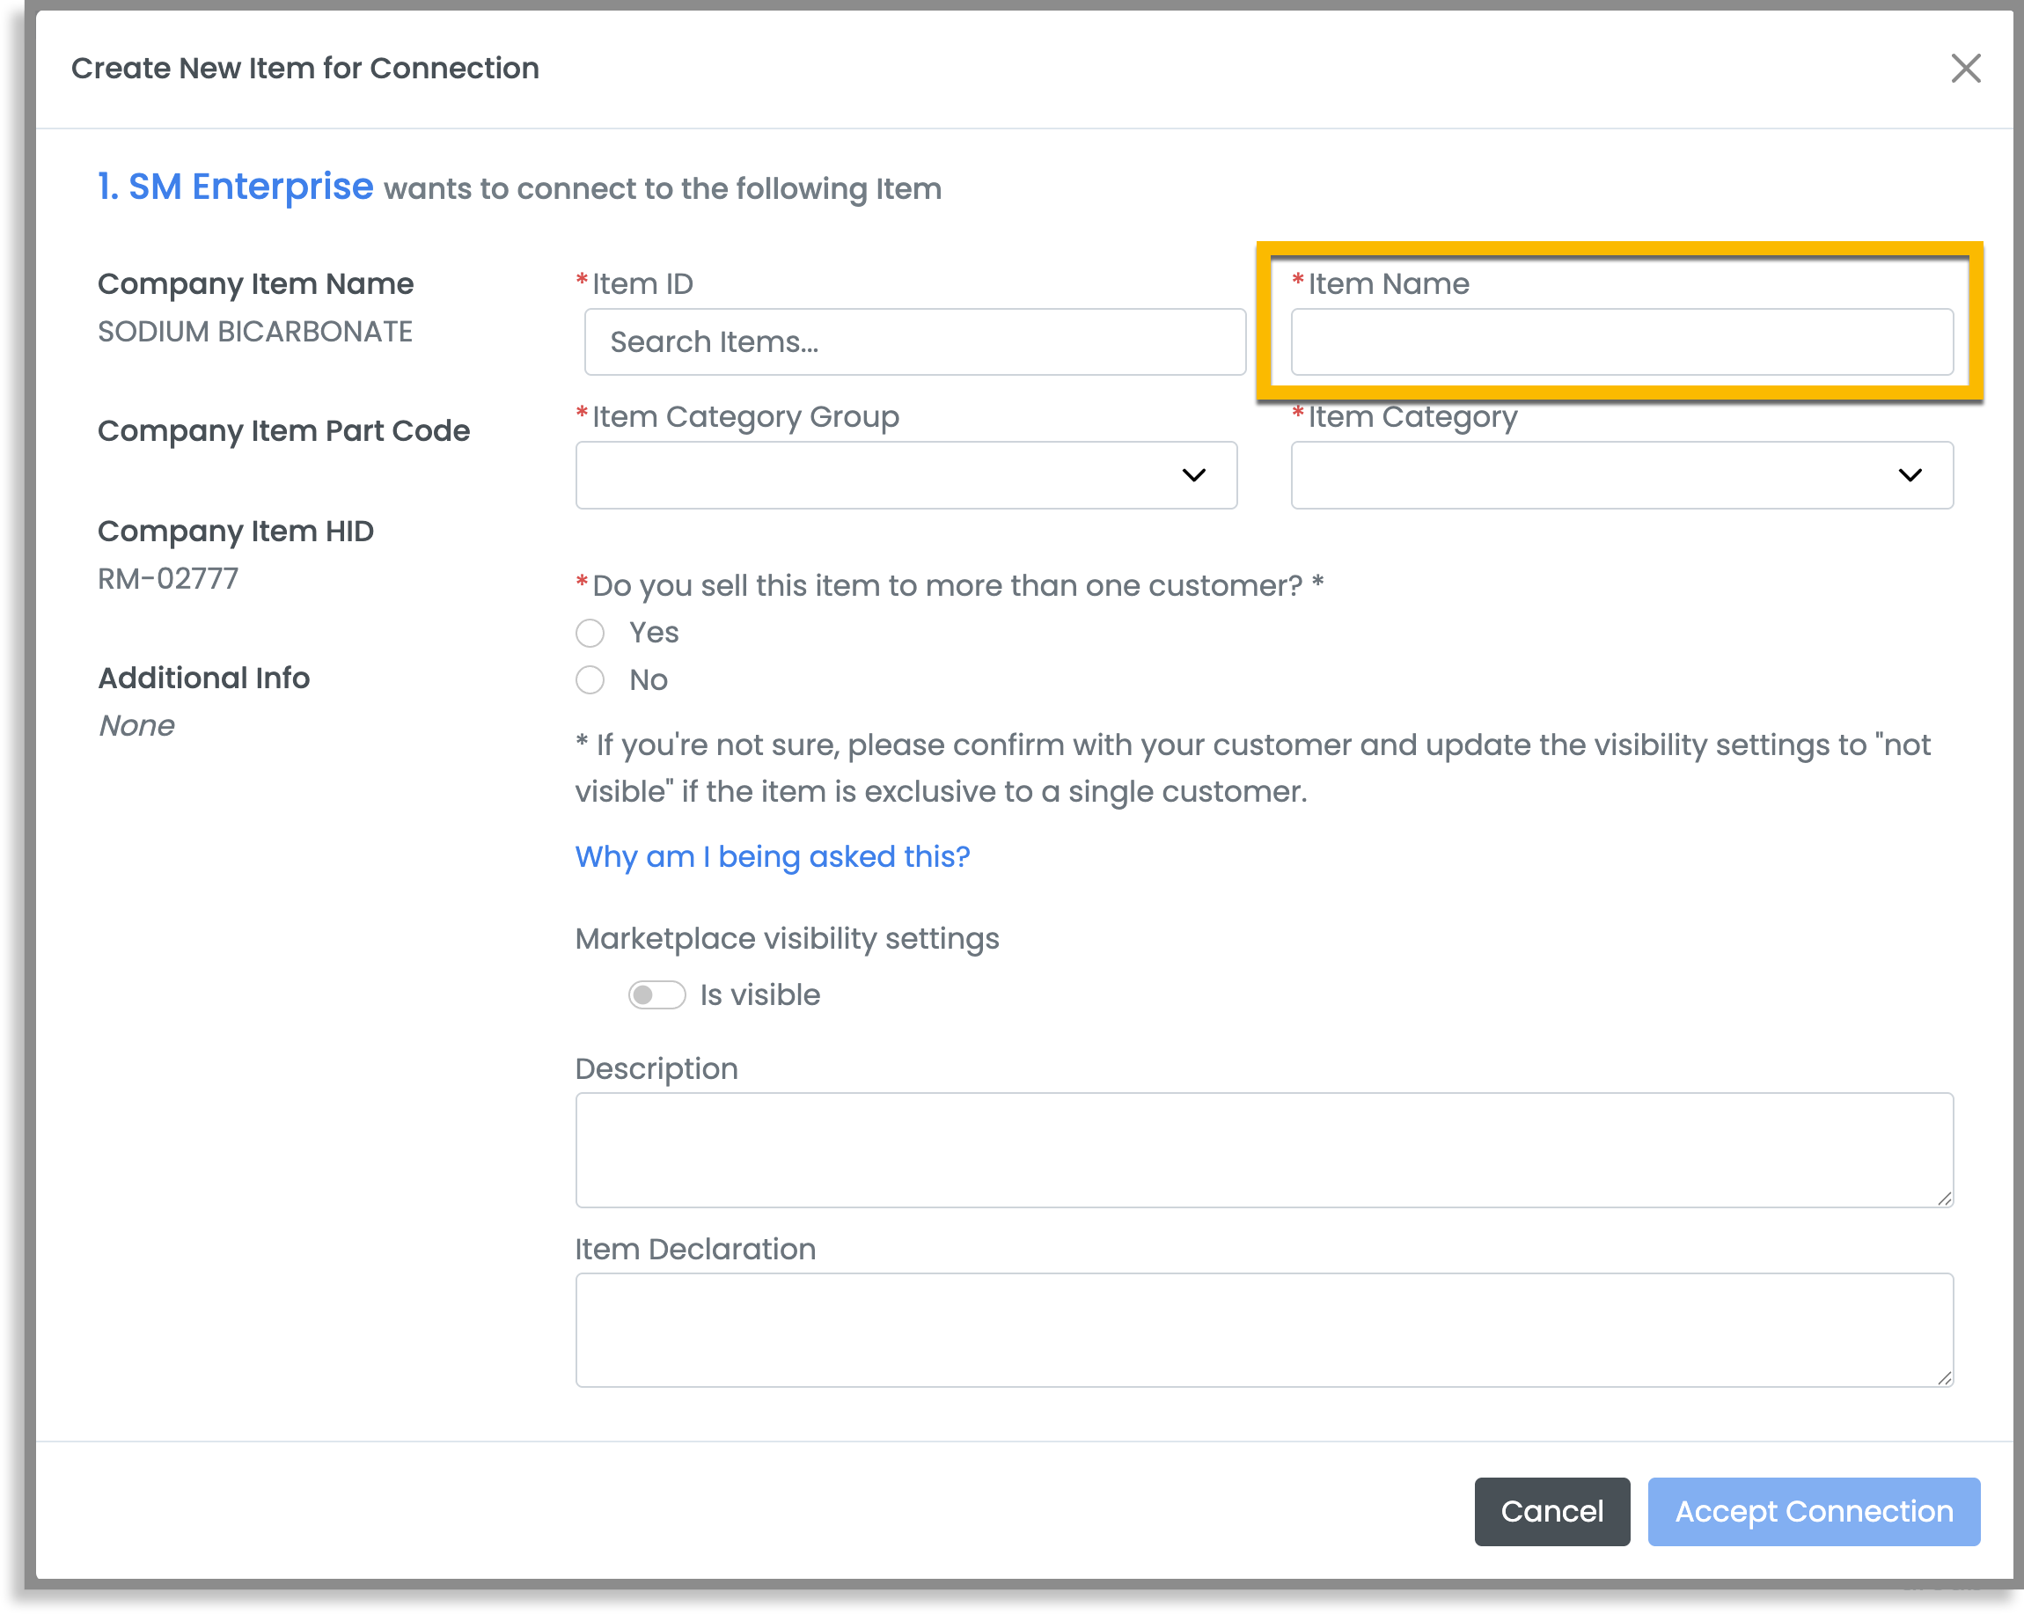Cancel the connection dialog

tap(1551, 1512)
